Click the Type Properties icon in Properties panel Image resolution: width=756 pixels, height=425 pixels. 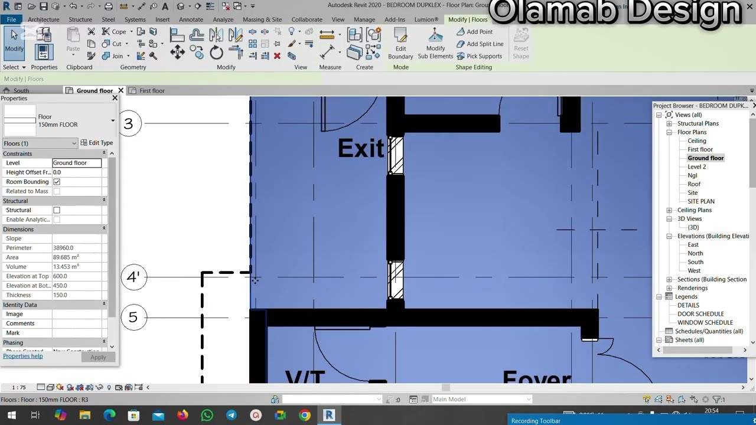(x=43, y=35)
